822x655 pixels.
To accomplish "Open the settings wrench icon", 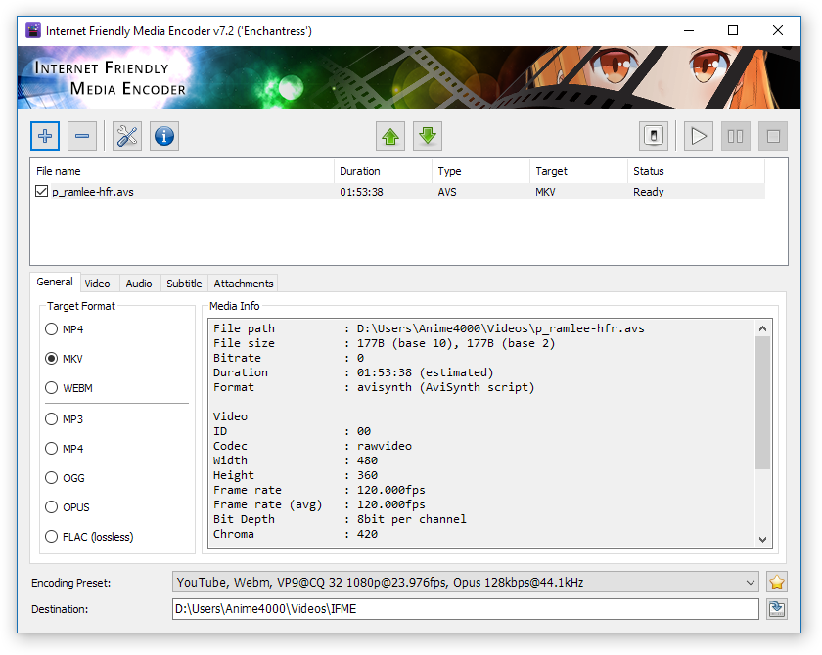I will (126, 136).
